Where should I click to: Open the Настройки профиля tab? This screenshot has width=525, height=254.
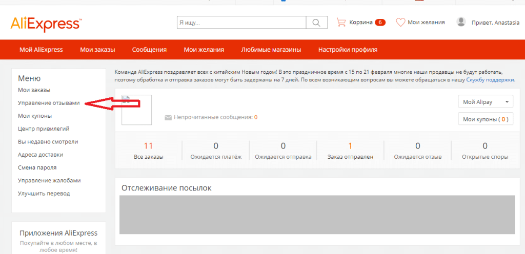348,50
